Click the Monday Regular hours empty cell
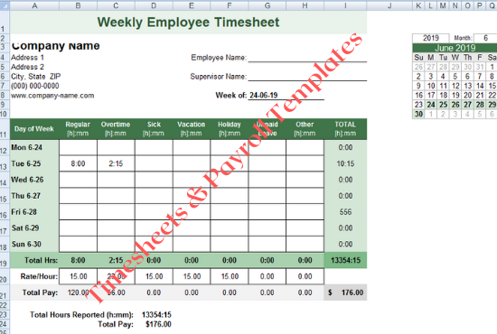 (x=78, y=147)
